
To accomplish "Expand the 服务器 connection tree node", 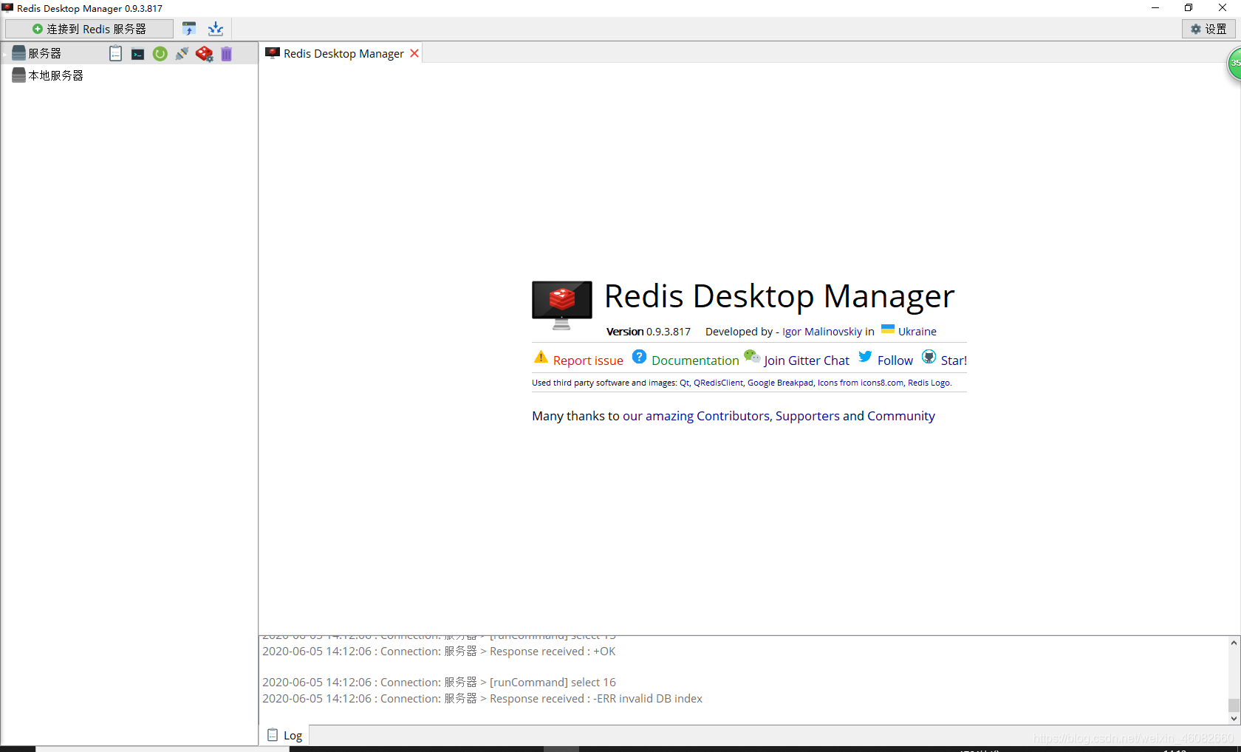I will click(5, 54).
